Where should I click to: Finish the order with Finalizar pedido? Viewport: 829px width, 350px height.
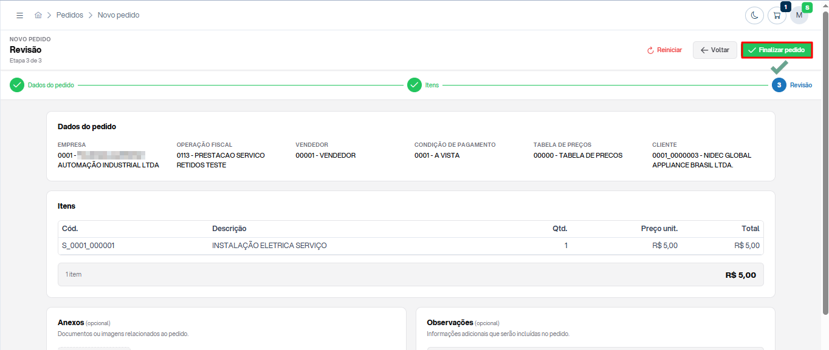(777, 50)
